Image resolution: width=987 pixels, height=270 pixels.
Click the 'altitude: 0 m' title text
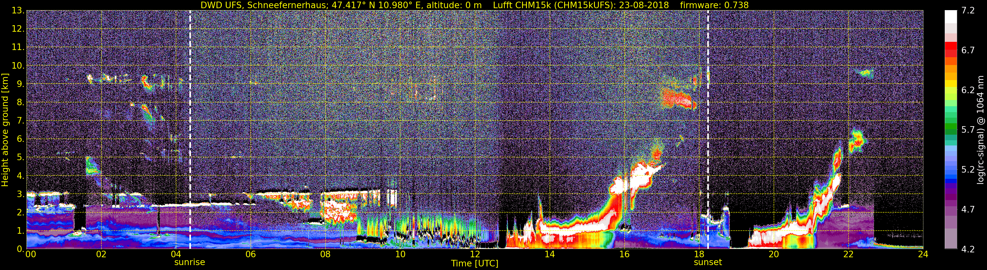[454, 5]
